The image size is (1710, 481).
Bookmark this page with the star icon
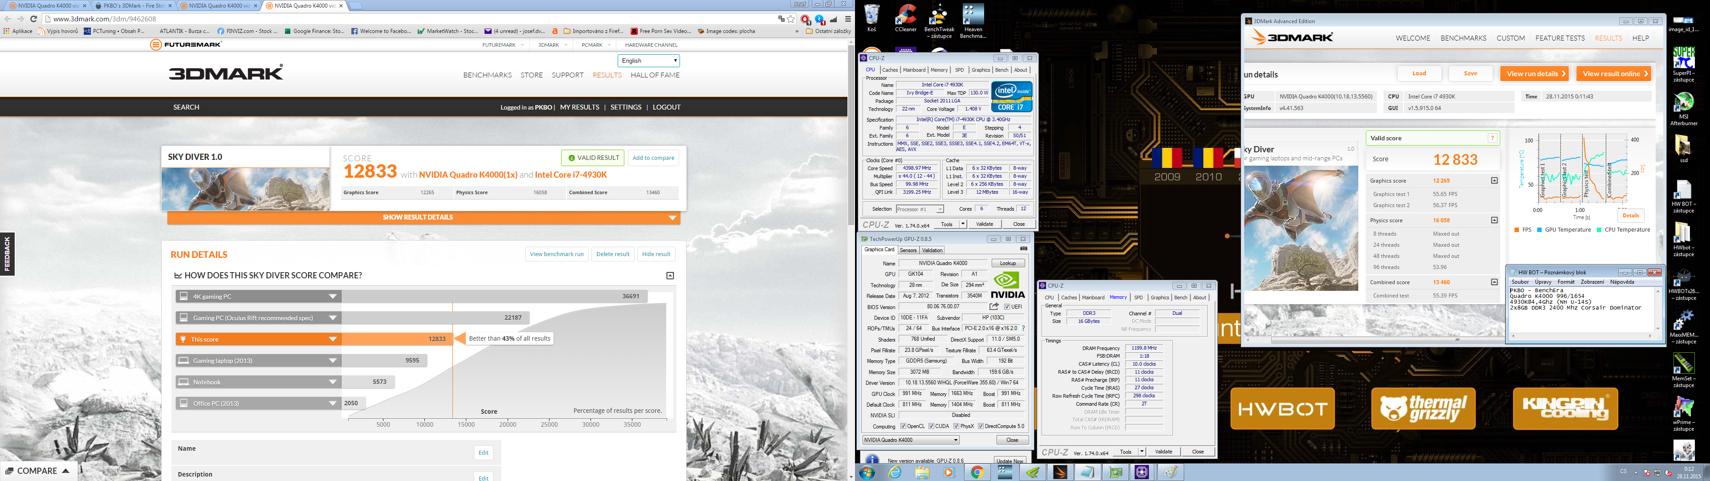790,19
